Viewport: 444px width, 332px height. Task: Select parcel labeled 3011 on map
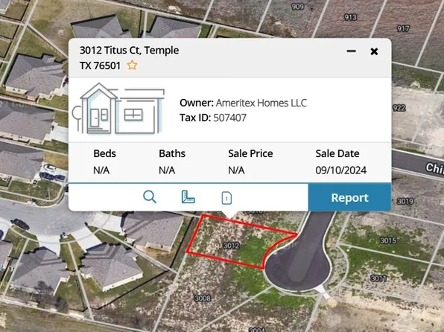[378, 278]
